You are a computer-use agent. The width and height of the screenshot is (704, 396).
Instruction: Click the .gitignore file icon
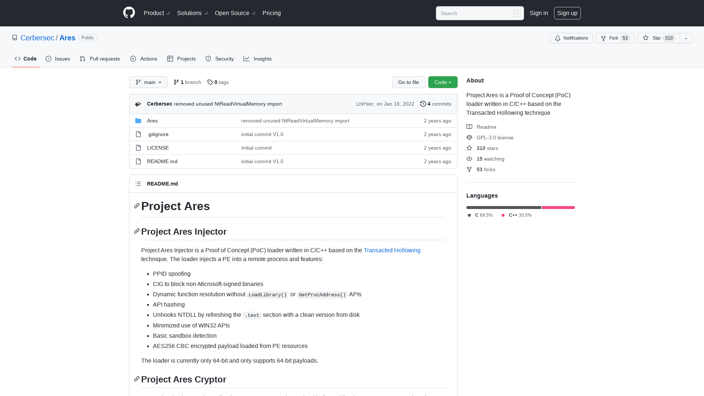coord(138,134)
